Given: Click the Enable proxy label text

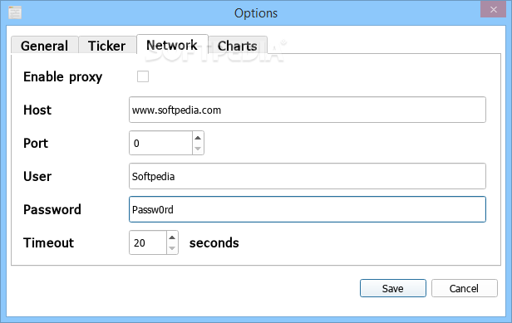Looking at the screenshot, I should 62,76.
